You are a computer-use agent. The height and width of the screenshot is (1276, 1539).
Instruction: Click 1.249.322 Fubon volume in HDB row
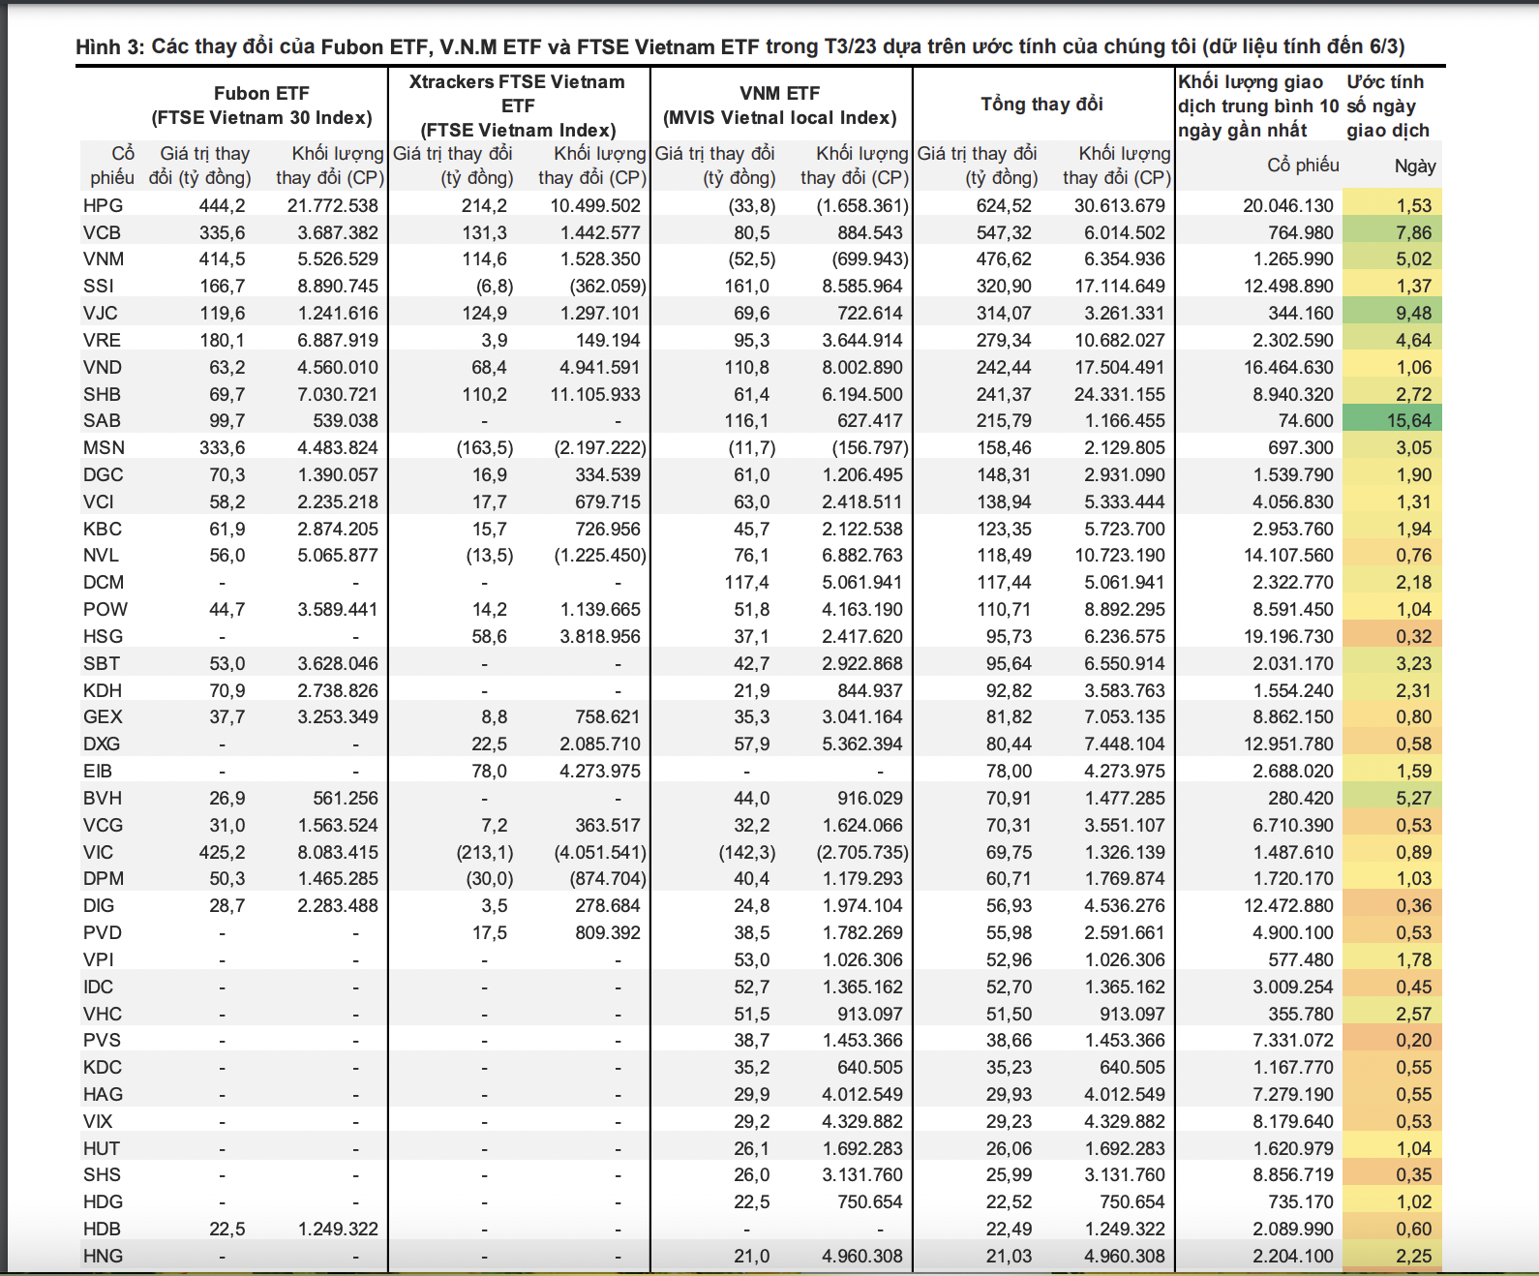pyautogui.click(x=338, y=1229)
